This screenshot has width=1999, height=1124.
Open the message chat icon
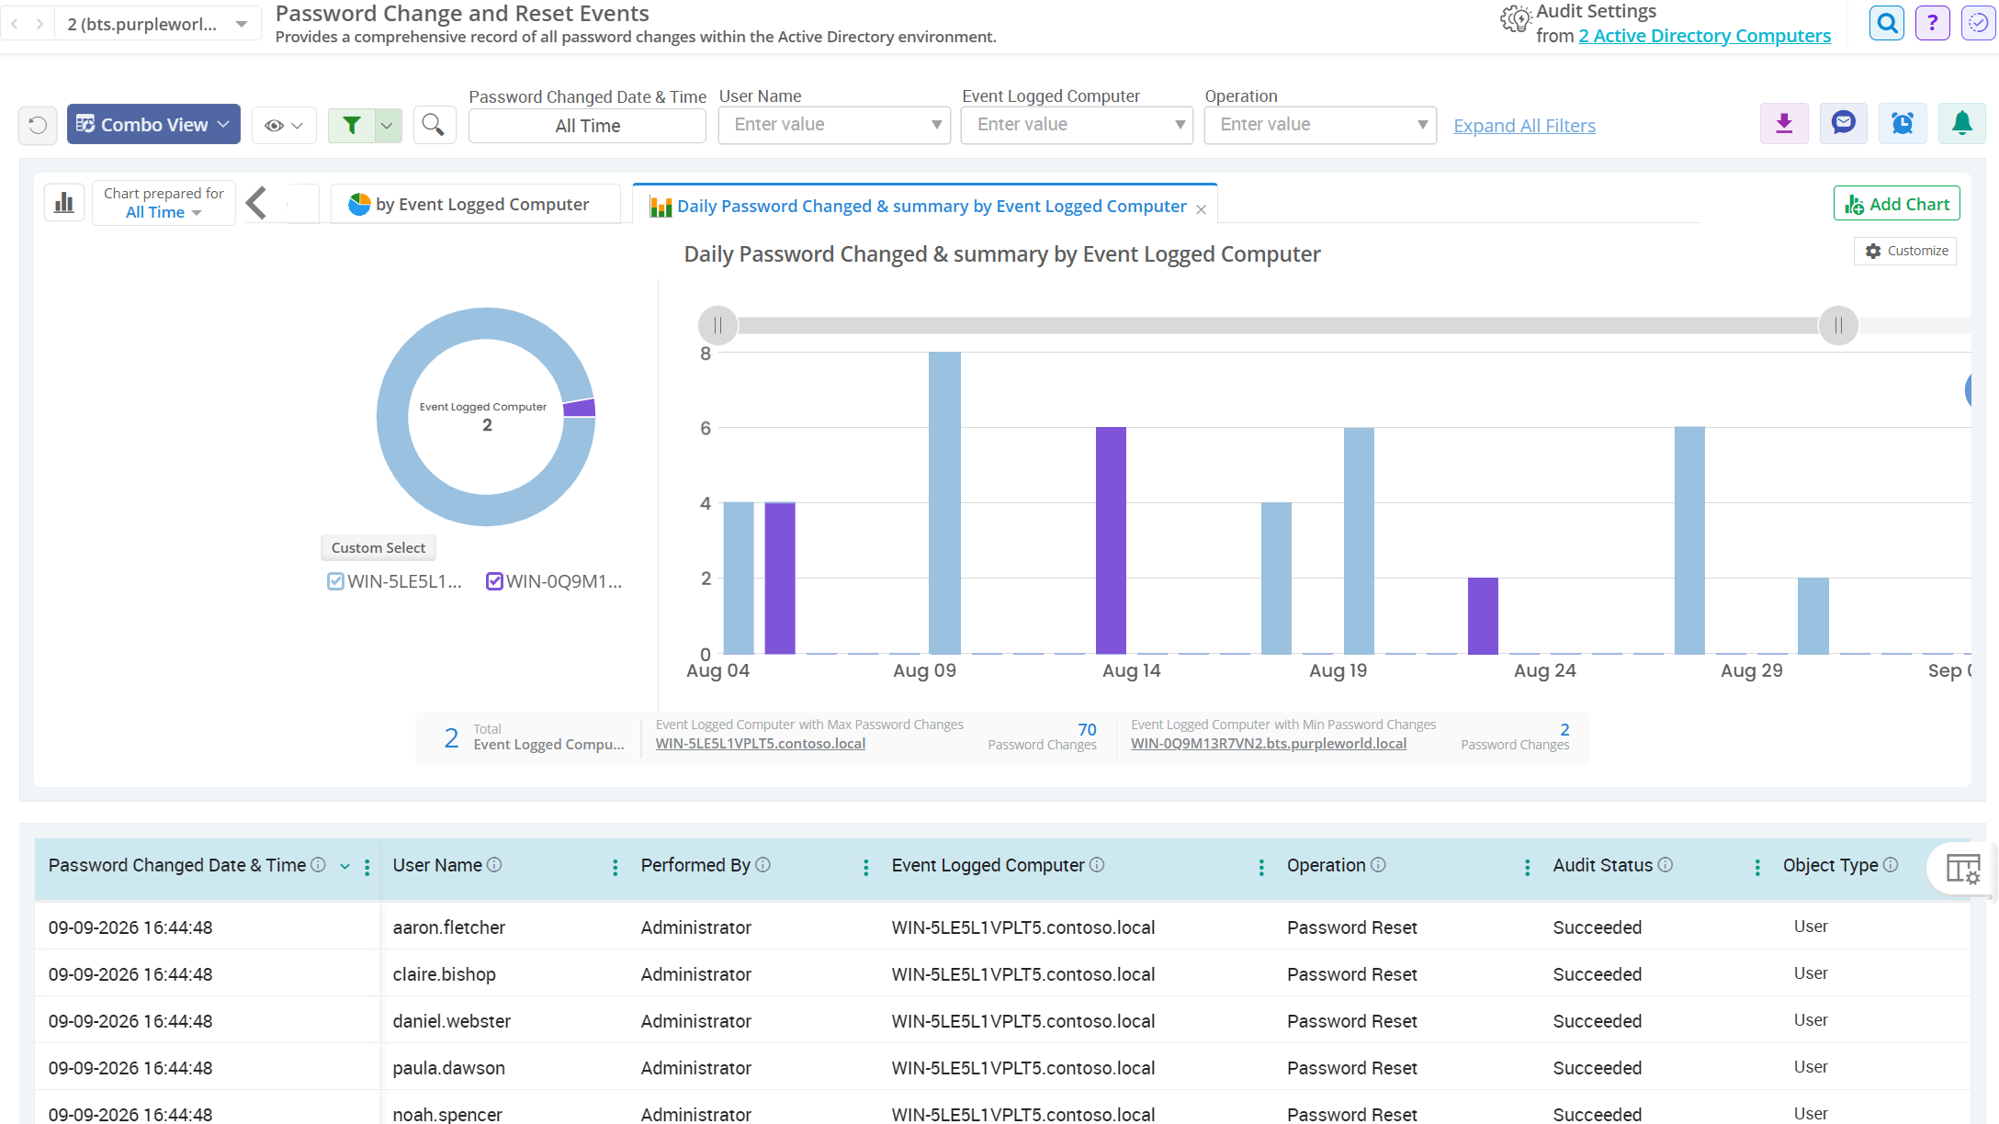coord(1843,124)
